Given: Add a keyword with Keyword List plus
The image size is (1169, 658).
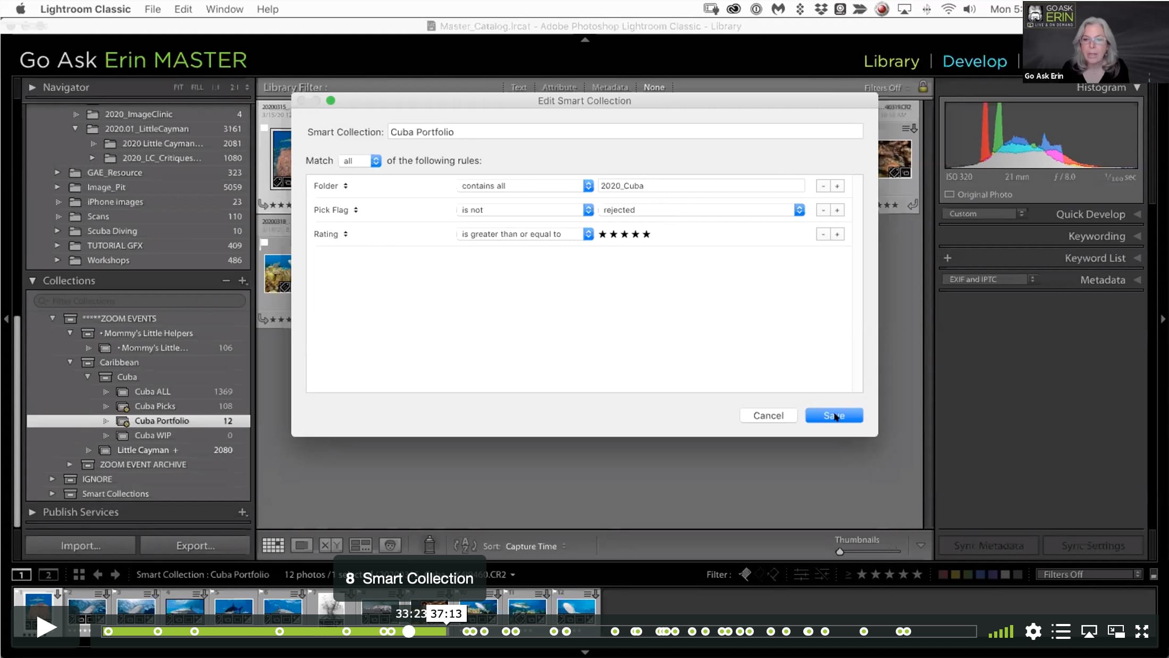Looking at the screenshot, I should pos(947,258).
